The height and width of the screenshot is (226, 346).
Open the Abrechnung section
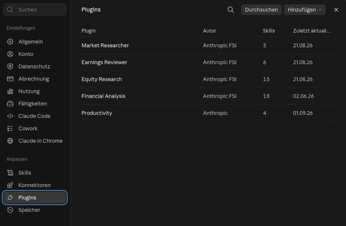(35, 79)
